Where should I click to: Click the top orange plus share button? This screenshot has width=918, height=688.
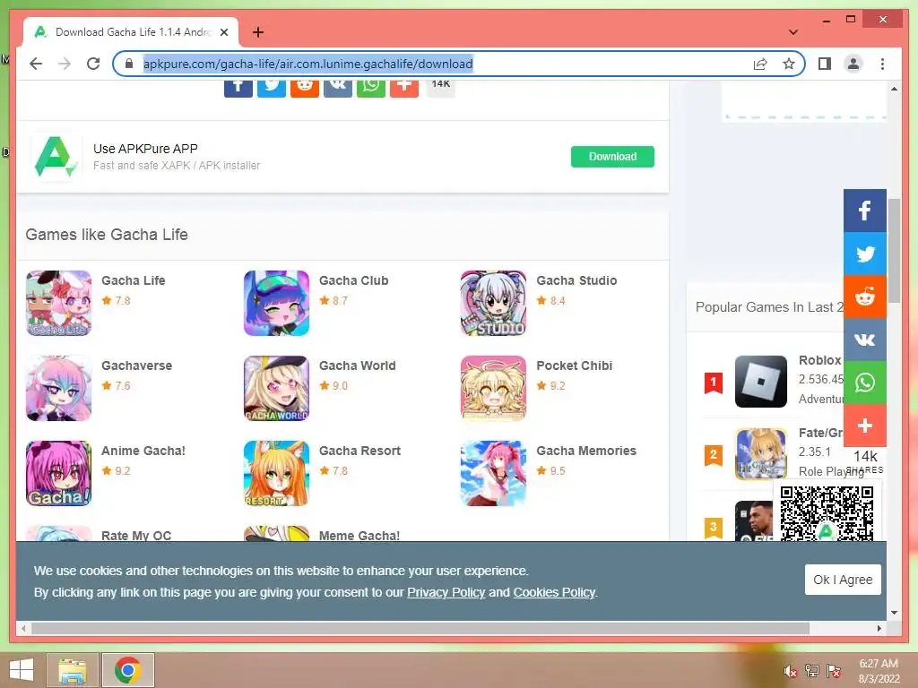coord(404,89)
